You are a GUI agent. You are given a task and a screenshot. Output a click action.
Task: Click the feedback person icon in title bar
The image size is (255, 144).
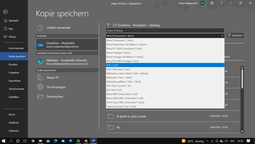coord(212,3)
